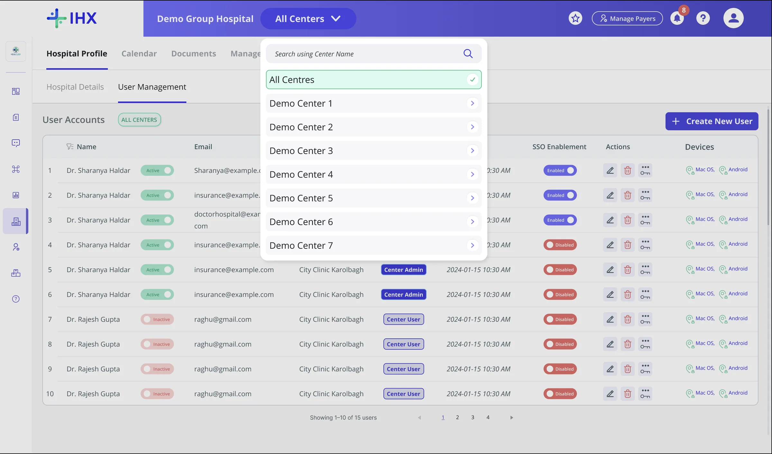Screen dimensions: 772x454
Task: Select the User Management sub-tab
Action: [152, 87]
